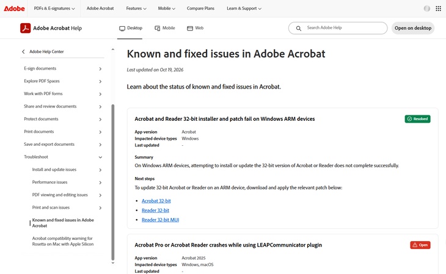Image resolution: width=446 pixels, height=274 pixels.
Task: Click the Adobe Acrobat PDF logo icon
Action: (25, 28)
